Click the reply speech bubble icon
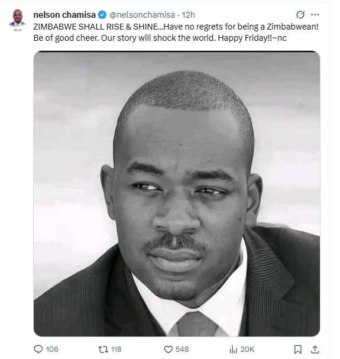 (x=38, y=349)
